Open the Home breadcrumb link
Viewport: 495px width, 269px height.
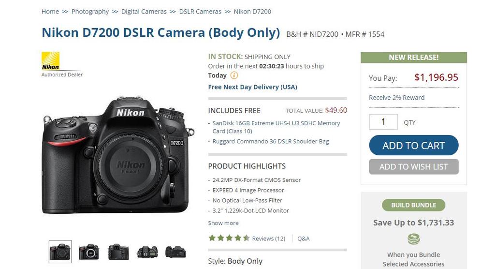(50, 11)
